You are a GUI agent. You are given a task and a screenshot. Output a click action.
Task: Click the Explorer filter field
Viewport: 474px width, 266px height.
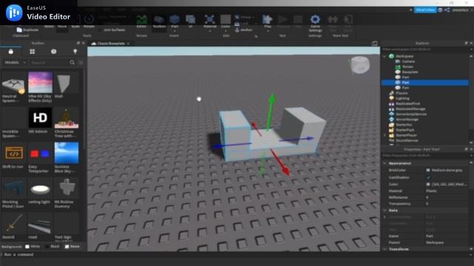coord(424,50)
